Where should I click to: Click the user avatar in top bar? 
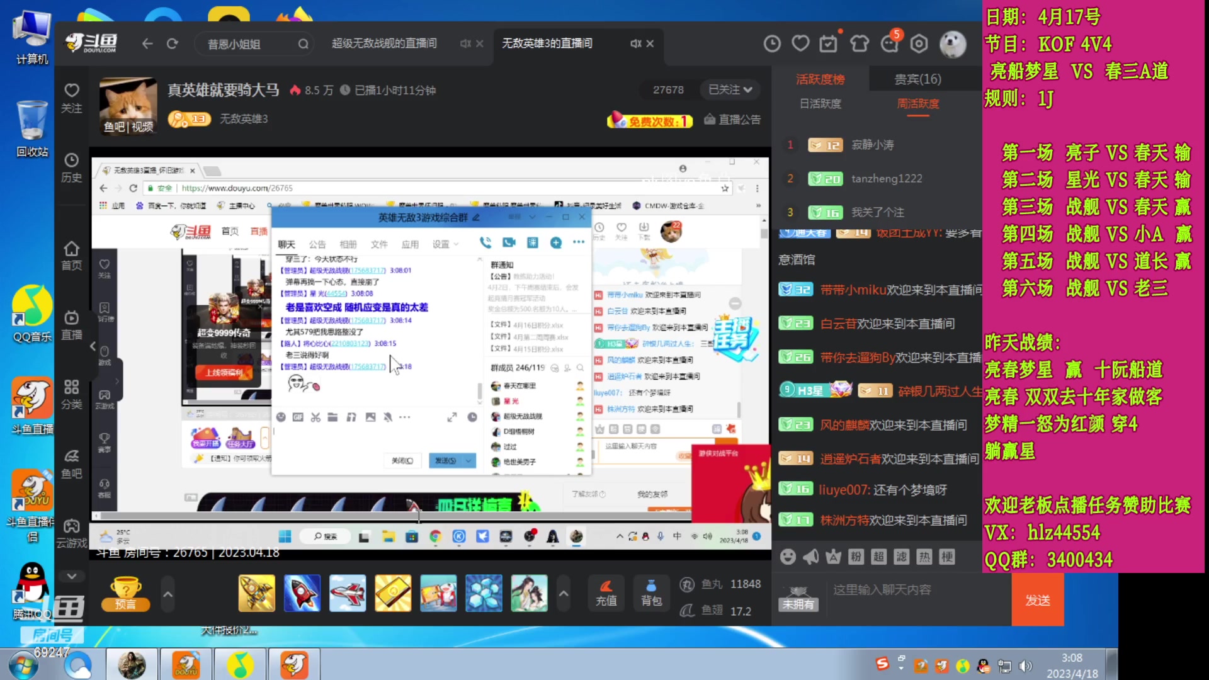pos(953,44)
